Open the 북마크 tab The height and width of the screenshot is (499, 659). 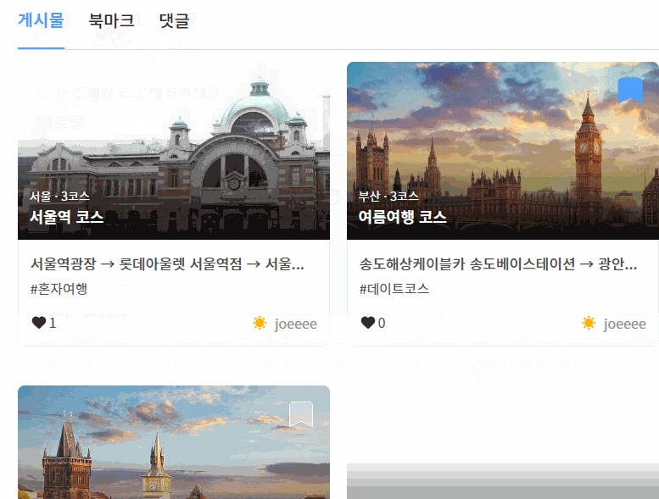111,20
